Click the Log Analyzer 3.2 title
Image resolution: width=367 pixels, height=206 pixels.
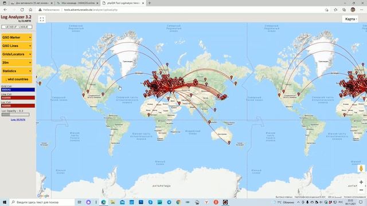click(x=16, y=17)
